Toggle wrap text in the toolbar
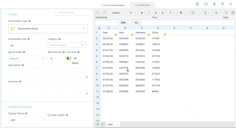Screen dimensions: 236x128 point(226,13)
